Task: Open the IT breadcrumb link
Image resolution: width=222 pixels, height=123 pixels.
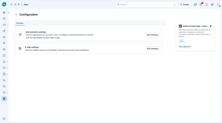Action: (19, 4)
